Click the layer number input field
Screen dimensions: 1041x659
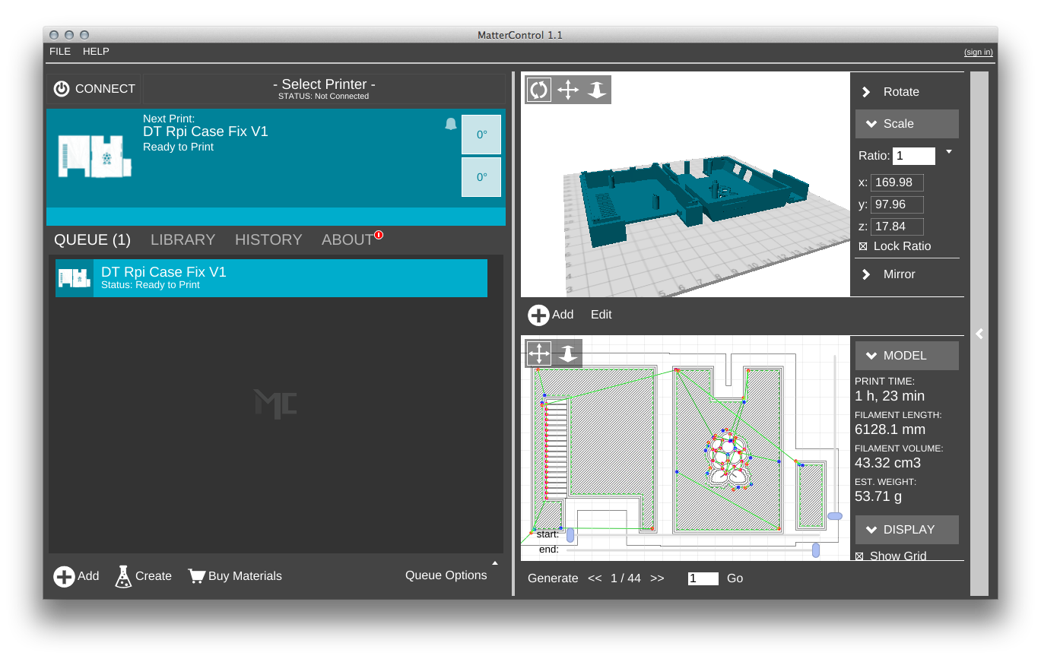pos(703,578)
